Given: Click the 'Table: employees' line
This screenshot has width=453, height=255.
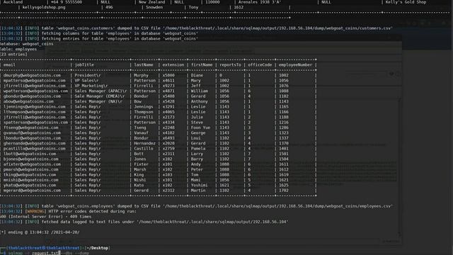Looking at the screenshot, I should click(18, 49).
